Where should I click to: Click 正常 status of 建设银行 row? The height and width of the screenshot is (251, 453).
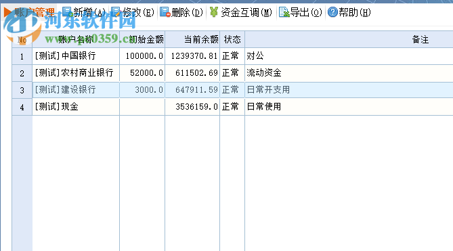230,90
